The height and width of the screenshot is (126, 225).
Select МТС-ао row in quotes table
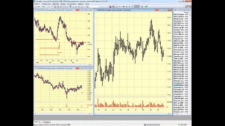(x=181, y=103)
